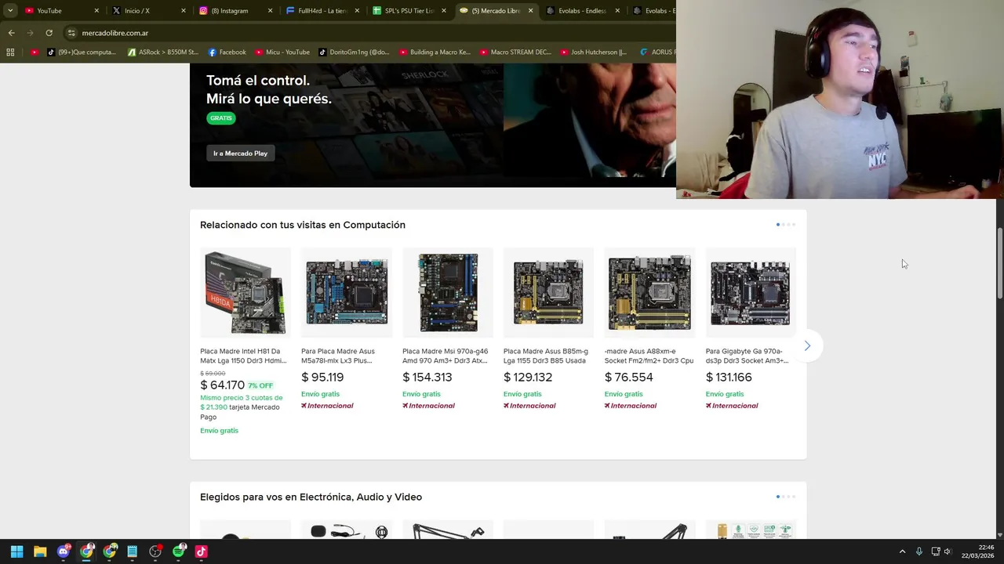Viewport: 1004px width, 564px height.
Task: Click the $ 154.313 price
Action: pos(427,378)
